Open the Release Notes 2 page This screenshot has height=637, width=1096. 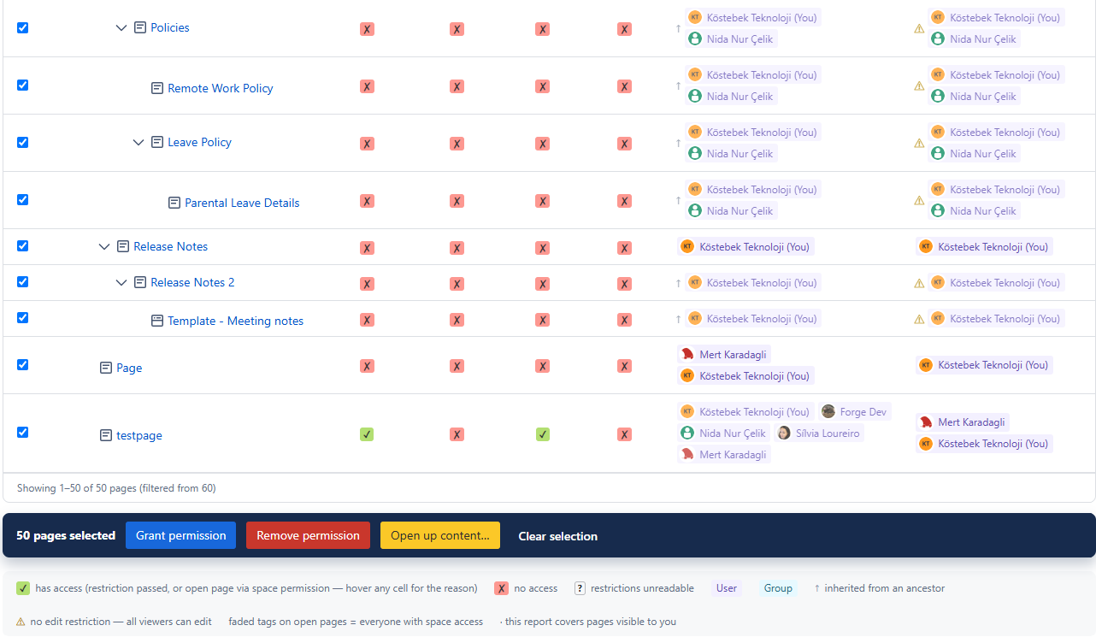192,282
